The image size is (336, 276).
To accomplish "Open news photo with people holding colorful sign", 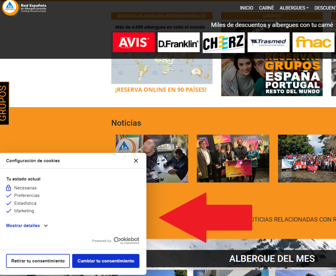I will tap(233, 159).
